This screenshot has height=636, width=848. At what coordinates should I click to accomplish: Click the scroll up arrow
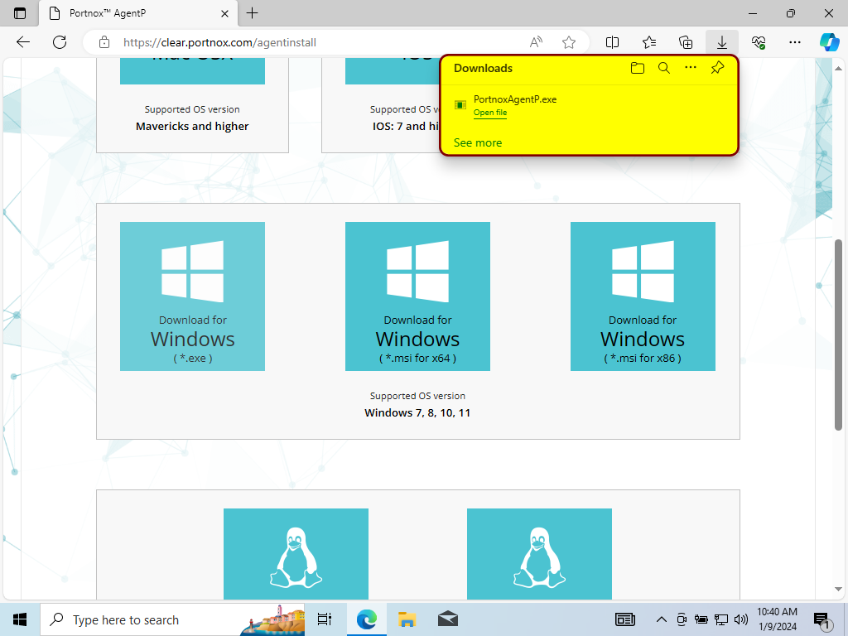838,69
